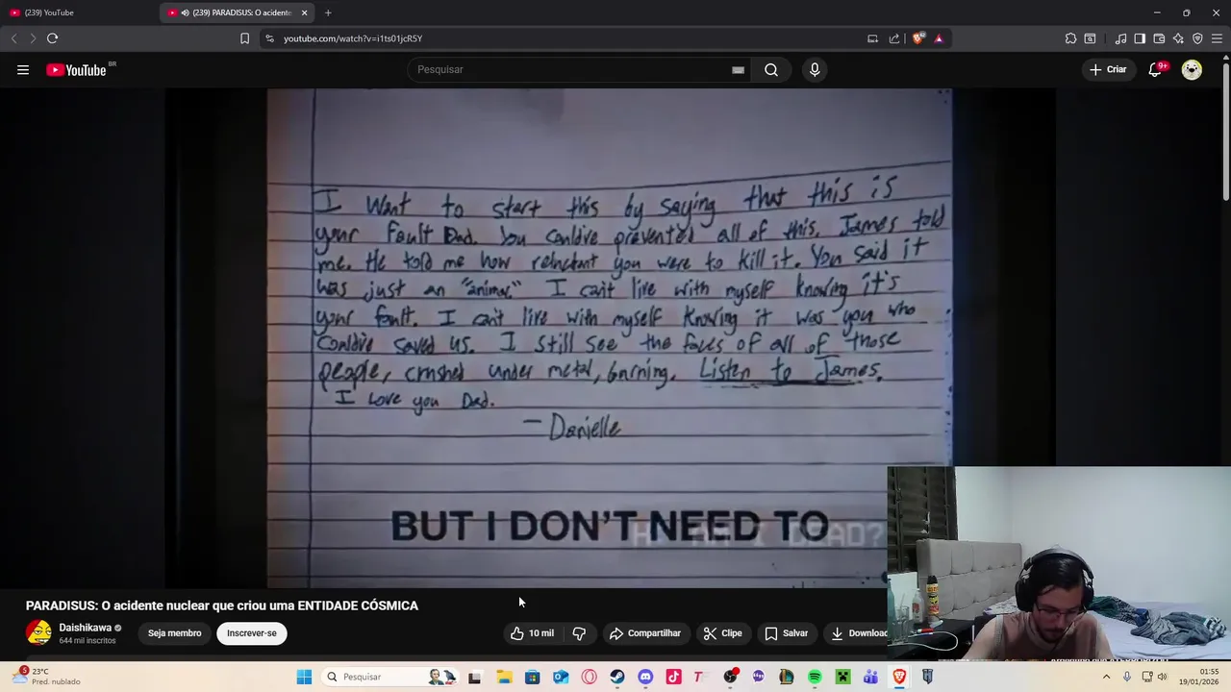Open the Brave Wallet icon
This screenshot has height=692, width=1231.
click(x=1159, y=38)
